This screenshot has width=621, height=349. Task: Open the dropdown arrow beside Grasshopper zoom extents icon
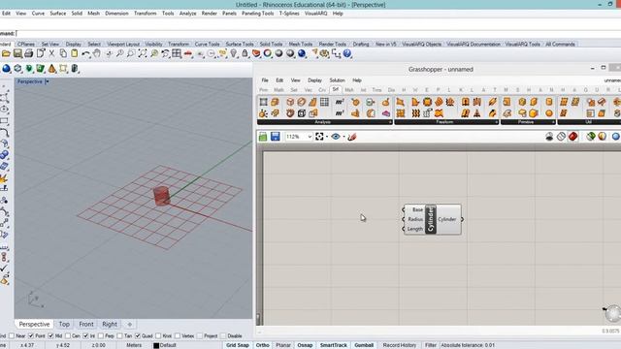327,137
